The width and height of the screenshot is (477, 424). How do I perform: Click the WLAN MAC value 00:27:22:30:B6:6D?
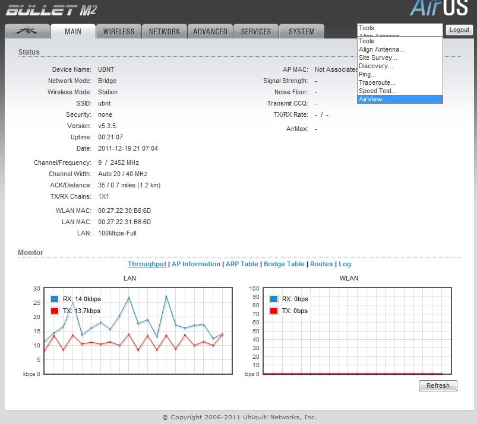pyautogui.click(x=124, y=211)
